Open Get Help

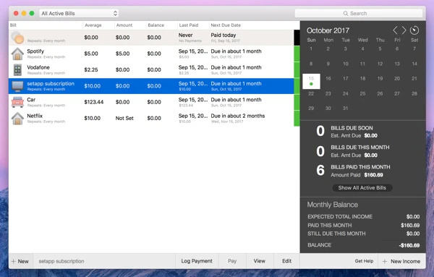coord(364,261)
